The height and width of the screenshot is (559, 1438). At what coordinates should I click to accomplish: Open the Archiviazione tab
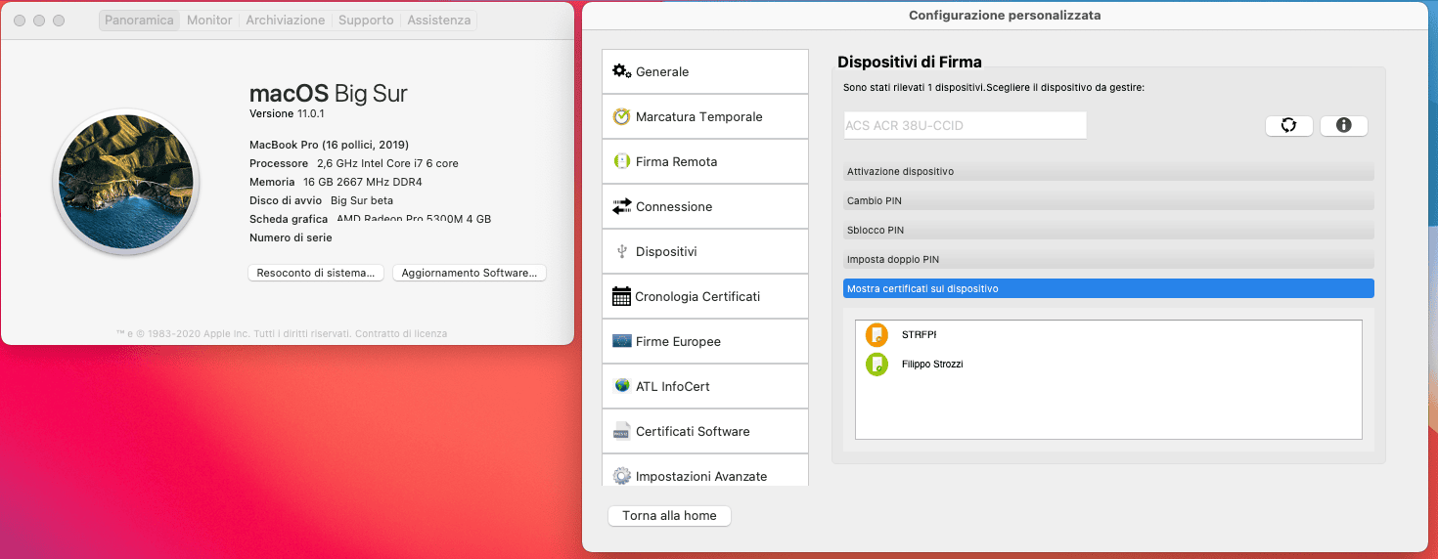click(286, 20)
